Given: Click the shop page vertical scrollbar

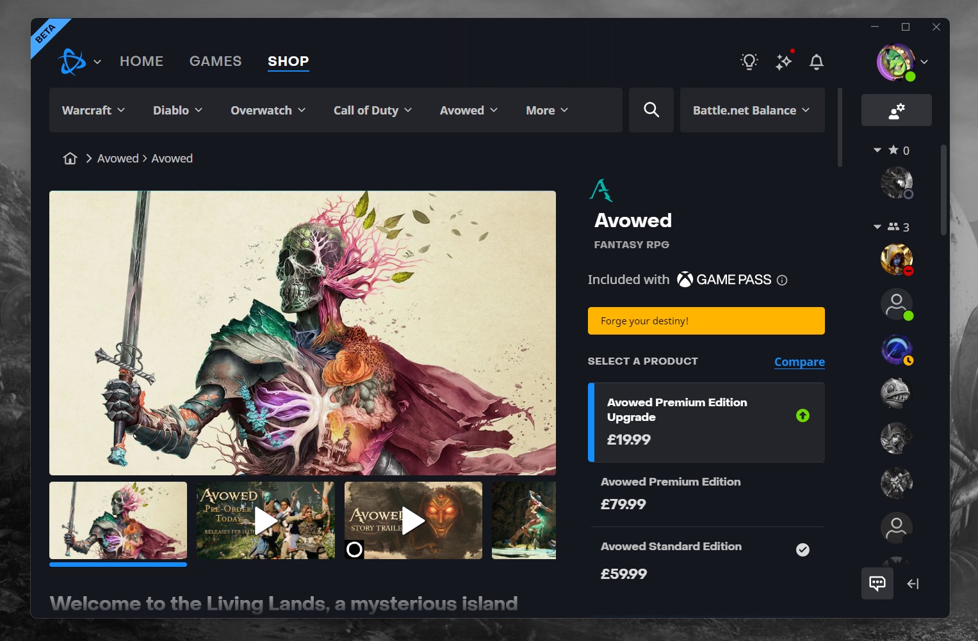Looking at the screenshot, I should click(840, 128).
